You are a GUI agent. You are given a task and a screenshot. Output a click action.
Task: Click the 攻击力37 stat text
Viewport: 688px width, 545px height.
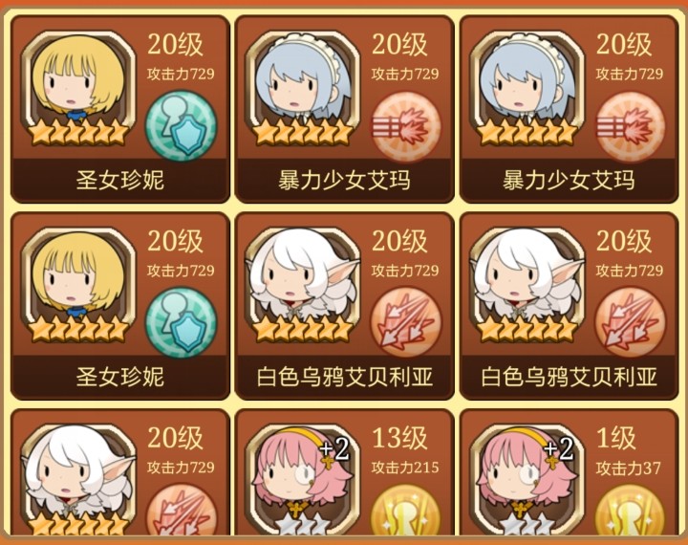pyautogui.click(x=628, y=468)
